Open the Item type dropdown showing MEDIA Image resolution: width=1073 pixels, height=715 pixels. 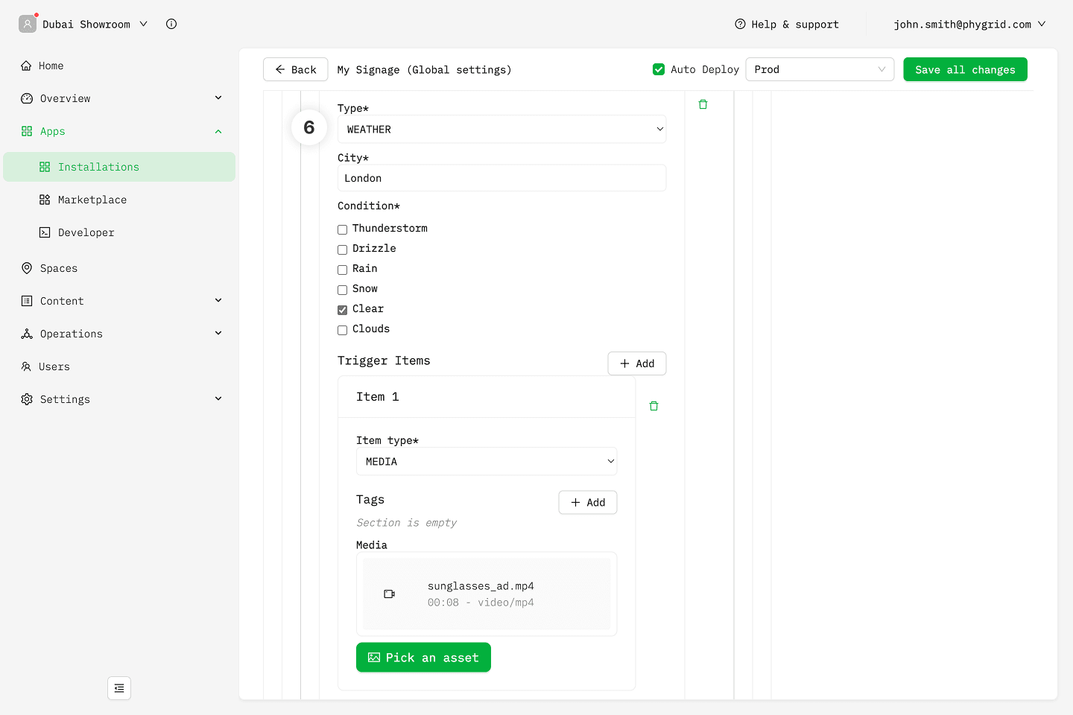[x=487, y=462]
